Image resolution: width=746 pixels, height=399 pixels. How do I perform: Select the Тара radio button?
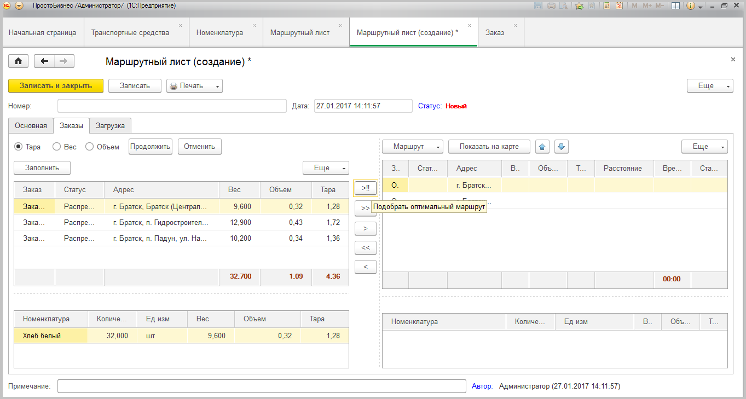point(19,147)
